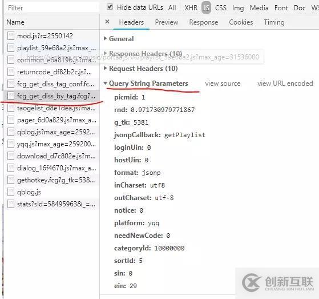This screenshot has height=299, width=319.
Task: Select the playlist_59e68a2.js request
Action: point(52,48)
